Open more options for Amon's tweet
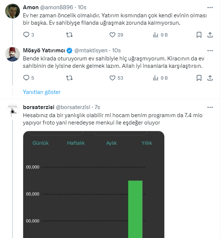Viewport: 221px width, 238px height. (x=210, y=7)
